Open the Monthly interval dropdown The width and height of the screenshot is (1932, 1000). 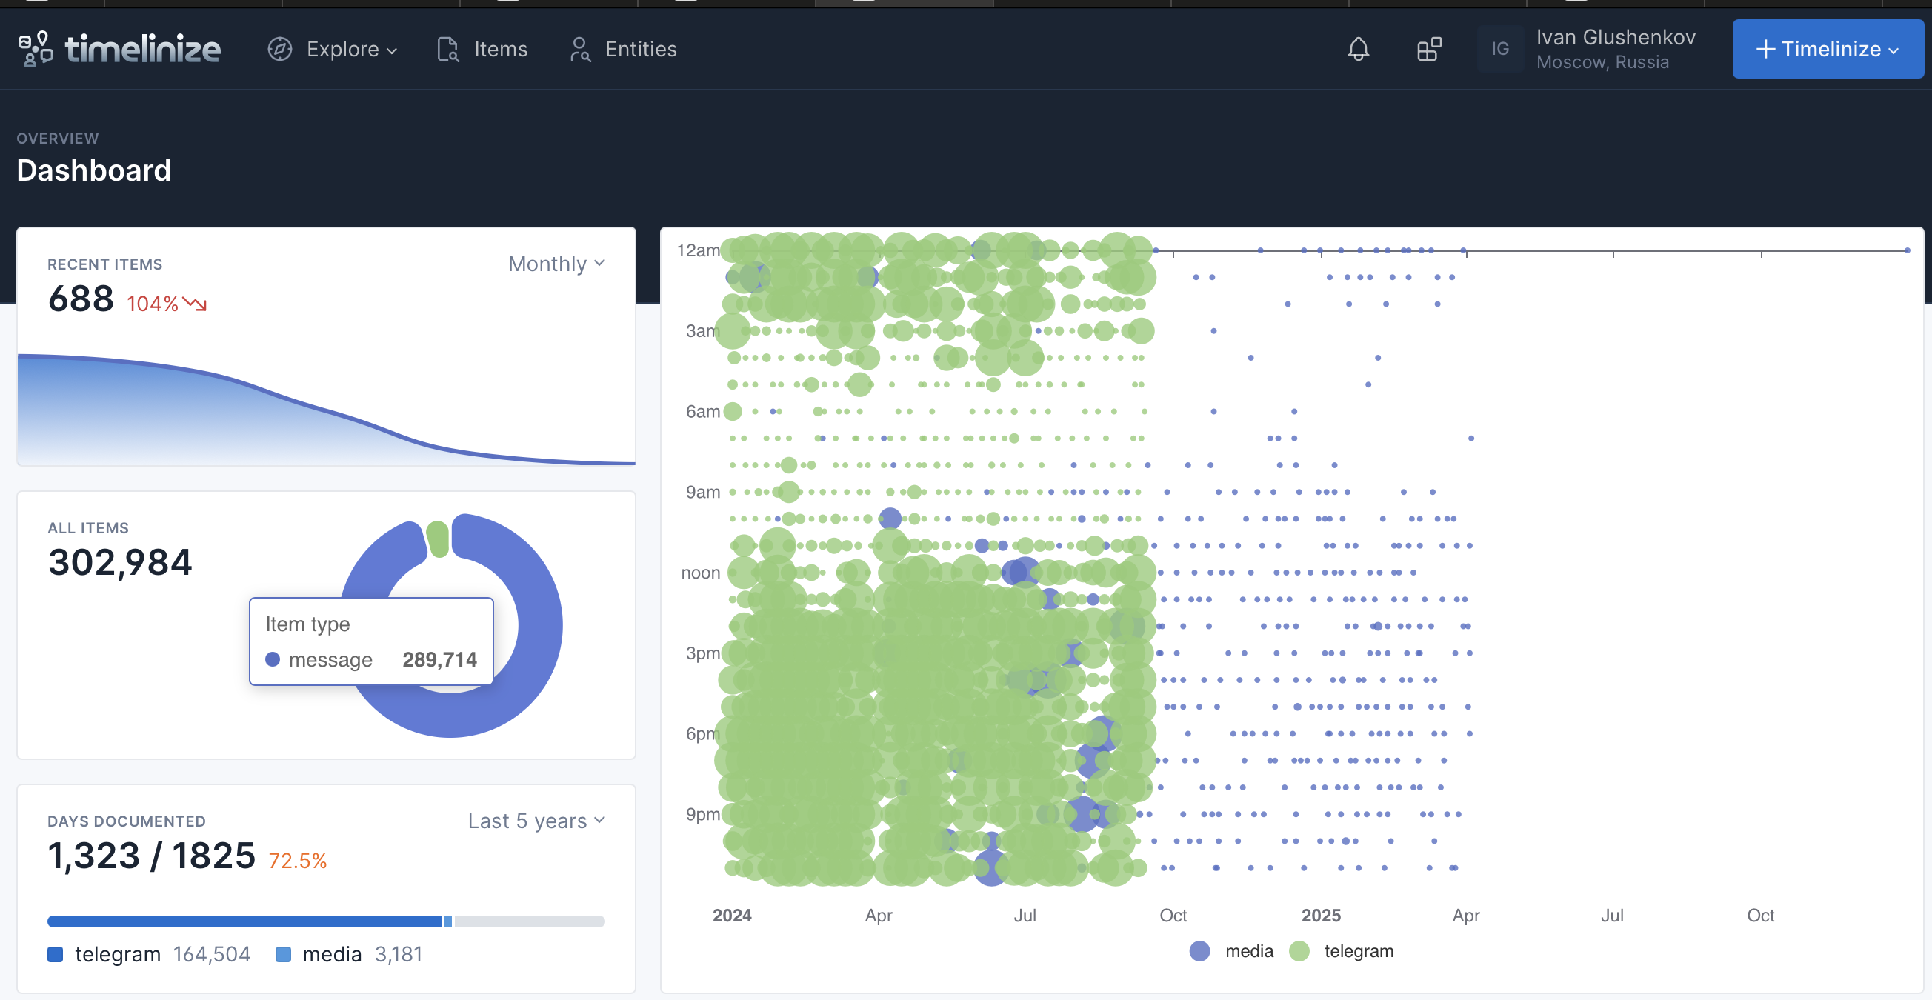click(x=555, y=263)
